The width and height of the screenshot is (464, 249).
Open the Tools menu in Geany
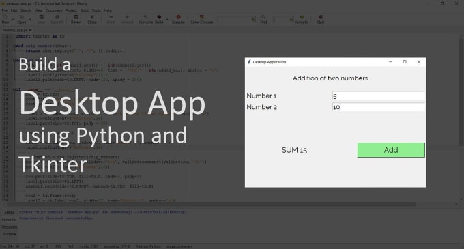click(96, 10)
